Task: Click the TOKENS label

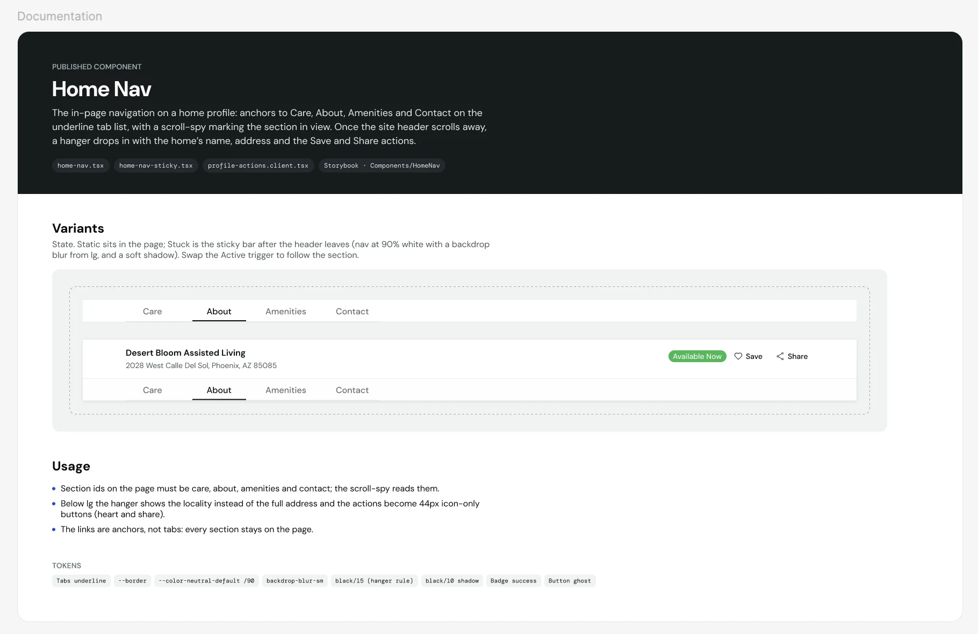Action: [x=67, y=566]
